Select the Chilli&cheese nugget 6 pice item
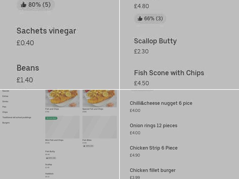The height and width of the screenshot is (179, 239). [161, 103]
